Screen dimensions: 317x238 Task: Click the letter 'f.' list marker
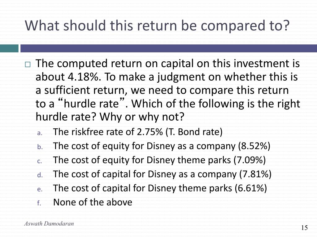click(39, 203)
